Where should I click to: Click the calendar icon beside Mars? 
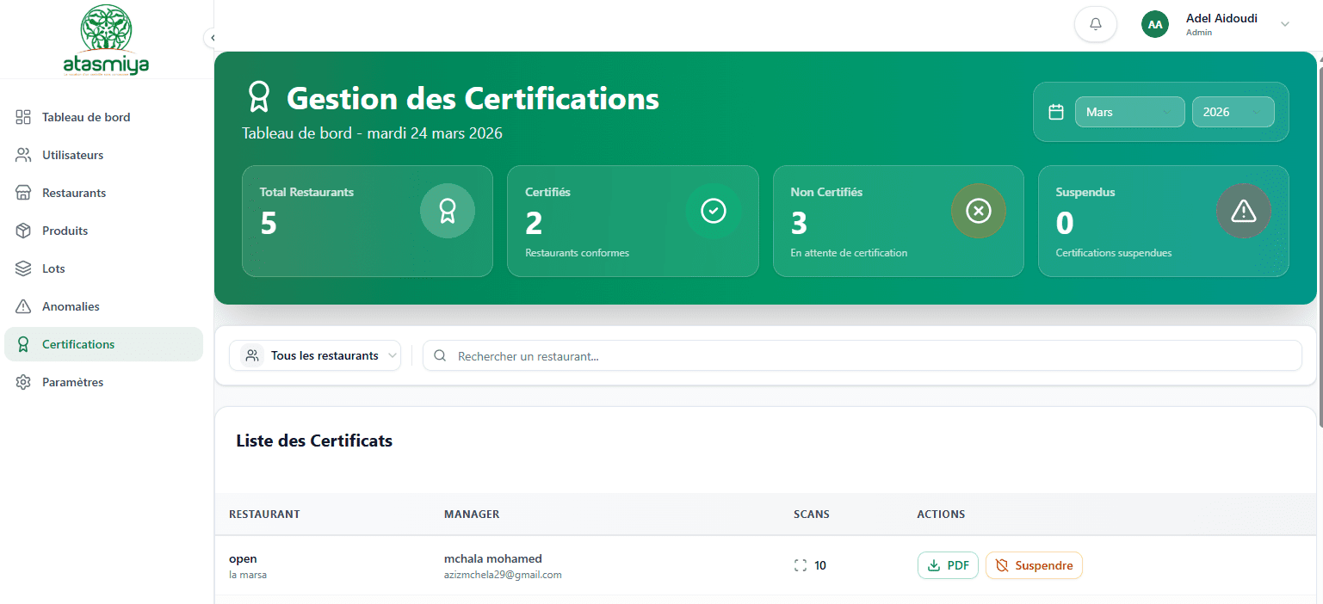(1055, 112)
